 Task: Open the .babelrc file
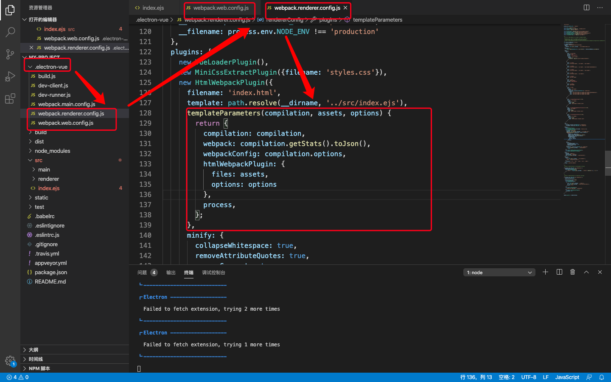[75, 216]
